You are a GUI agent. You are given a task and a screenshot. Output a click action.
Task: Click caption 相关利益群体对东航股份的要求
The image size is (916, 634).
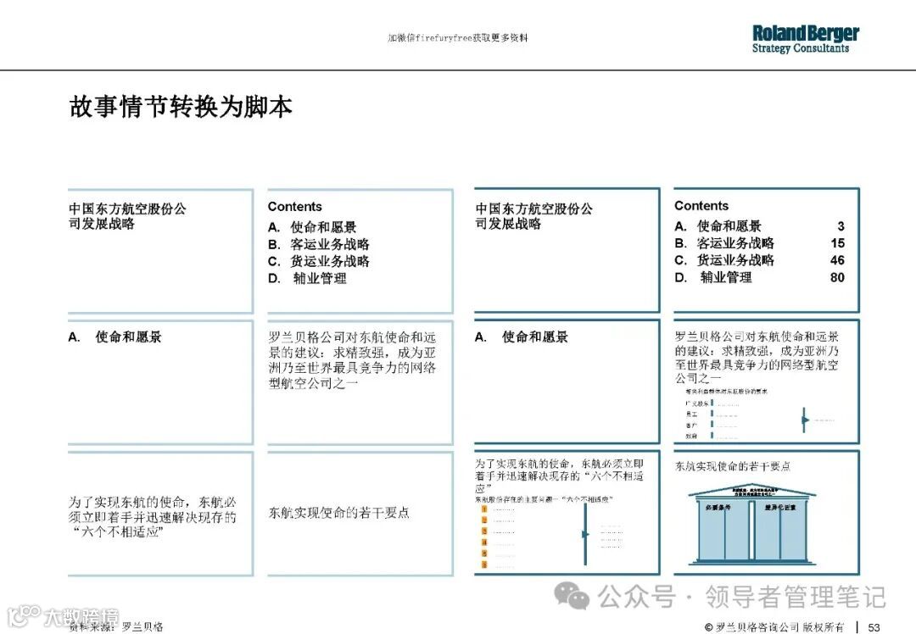pyautogui.click(x=726, y=391)
